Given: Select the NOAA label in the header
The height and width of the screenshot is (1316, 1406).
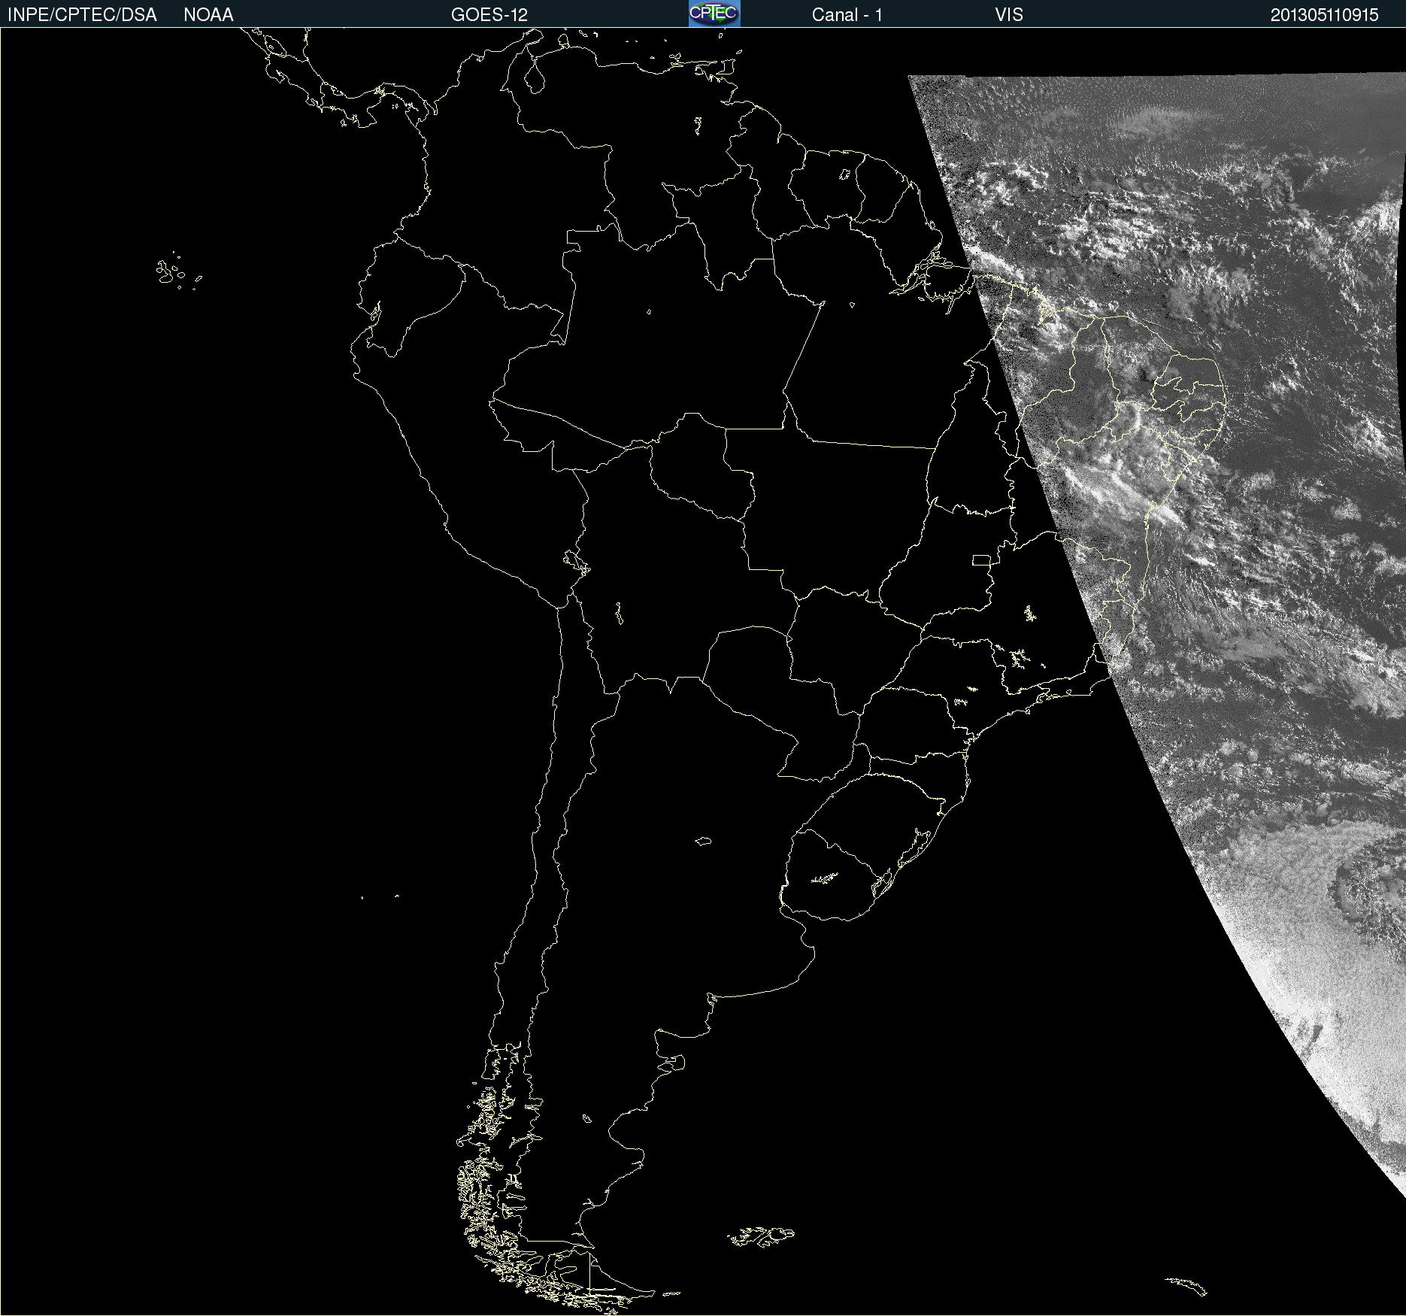Looking at the screenshot, I should click(x=208, y=15).
